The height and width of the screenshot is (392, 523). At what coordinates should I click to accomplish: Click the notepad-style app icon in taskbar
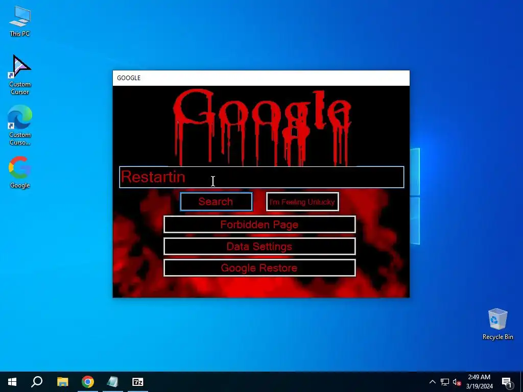[x=113, y=382]
